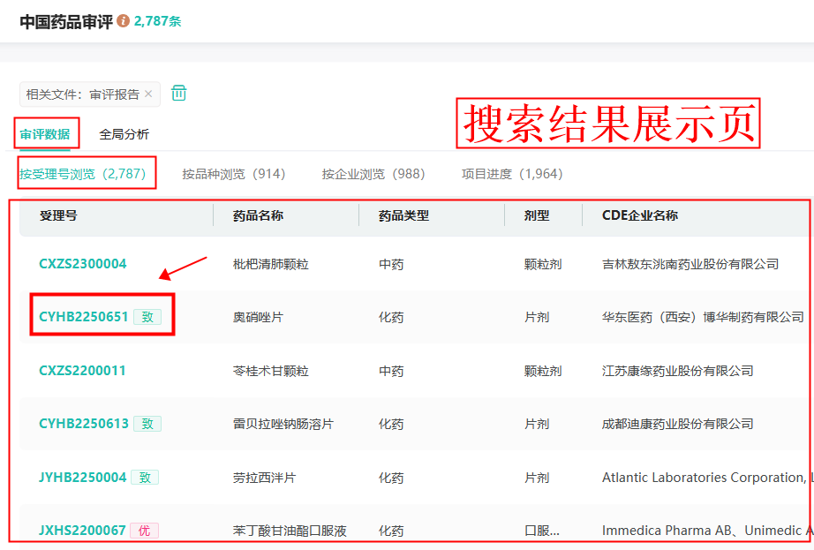Open acceptance number CXZS2300004
814x550 pixels.
[82, 264]
